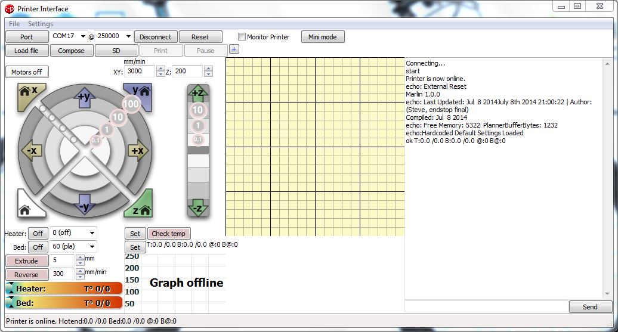Move Z down with -Z arrow
The width and height of the screenshot is (618, 332).
198,207
